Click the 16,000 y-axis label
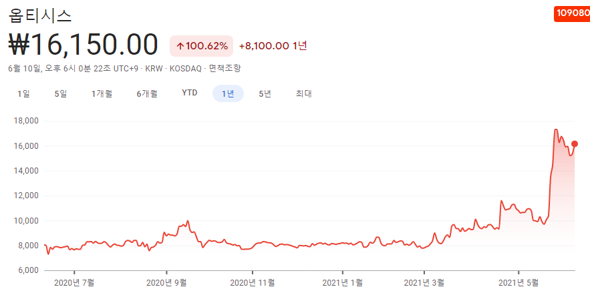The width and height of the screenshot is (590, 289). pos(26,146)
